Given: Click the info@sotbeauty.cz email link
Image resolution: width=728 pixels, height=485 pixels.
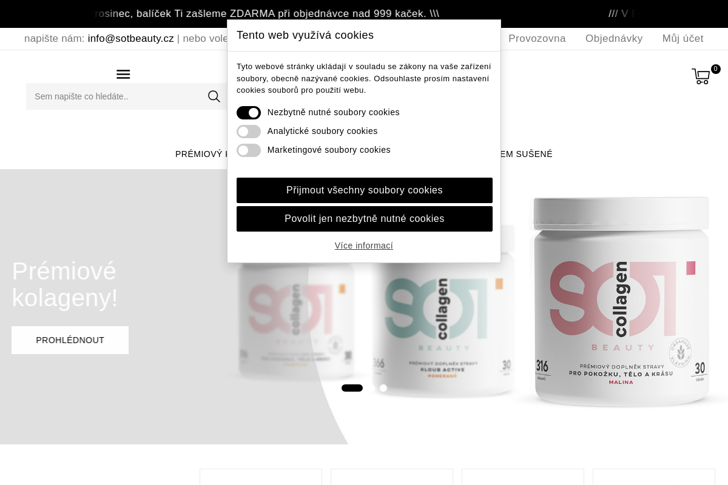Looking at the screenshot, I should coord(131,39).
